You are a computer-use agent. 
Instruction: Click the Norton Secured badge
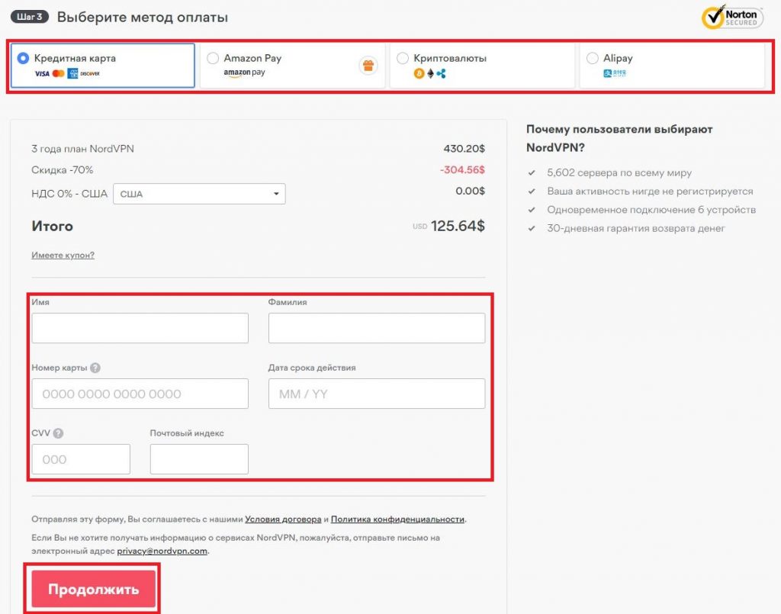click(732, 18)
